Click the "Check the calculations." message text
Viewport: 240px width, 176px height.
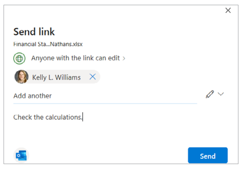click(48, 117)
